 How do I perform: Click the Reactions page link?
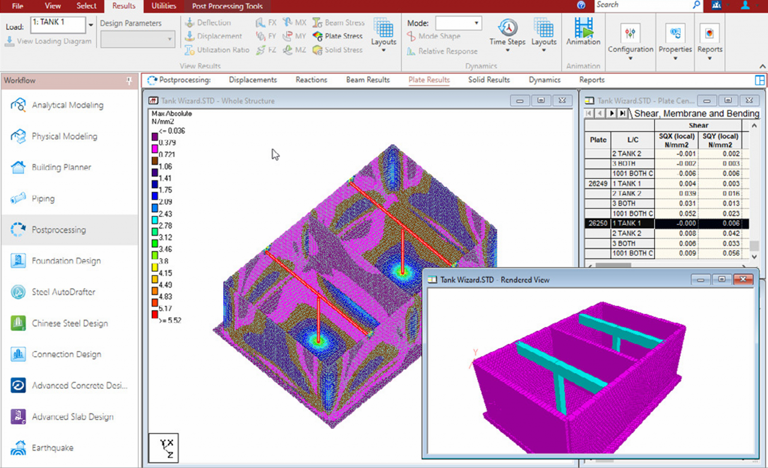pyautogui.click(x=311, y=80)
